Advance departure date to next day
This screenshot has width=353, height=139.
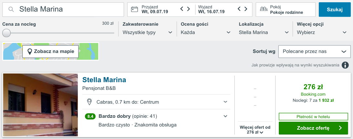[246, 9]
